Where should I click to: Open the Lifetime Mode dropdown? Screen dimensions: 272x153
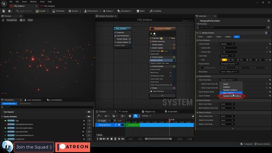coord(227,44)
